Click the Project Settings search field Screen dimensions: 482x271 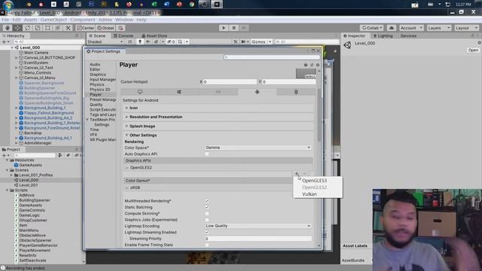tap(272, 57)
